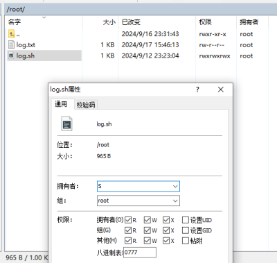Screen dimensions: 277x263
Task: Select the log.txt file name
Action: coord(26,44)
